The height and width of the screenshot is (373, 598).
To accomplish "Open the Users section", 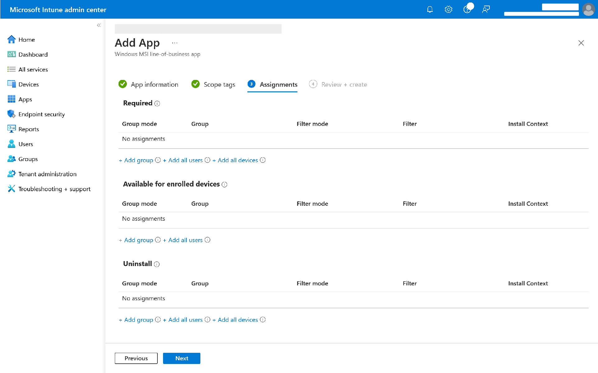I will pyautogui.click(x=26, y=144).
